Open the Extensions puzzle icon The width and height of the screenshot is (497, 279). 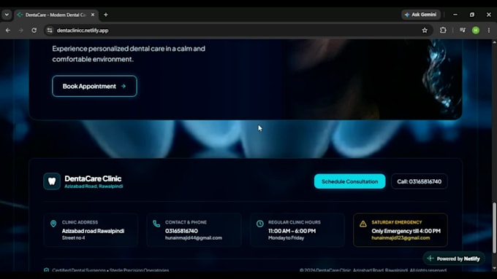[443, 31]
